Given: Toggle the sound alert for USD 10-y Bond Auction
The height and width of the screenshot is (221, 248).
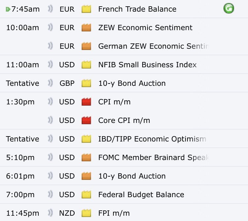Looking at the screenshot, I should (50, 176).
